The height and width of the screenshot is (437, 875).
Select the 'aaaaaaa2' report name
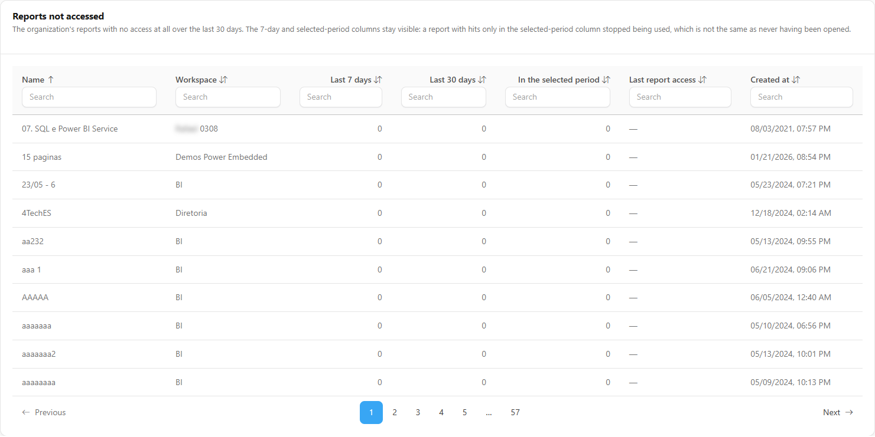(x=38, y=354)
